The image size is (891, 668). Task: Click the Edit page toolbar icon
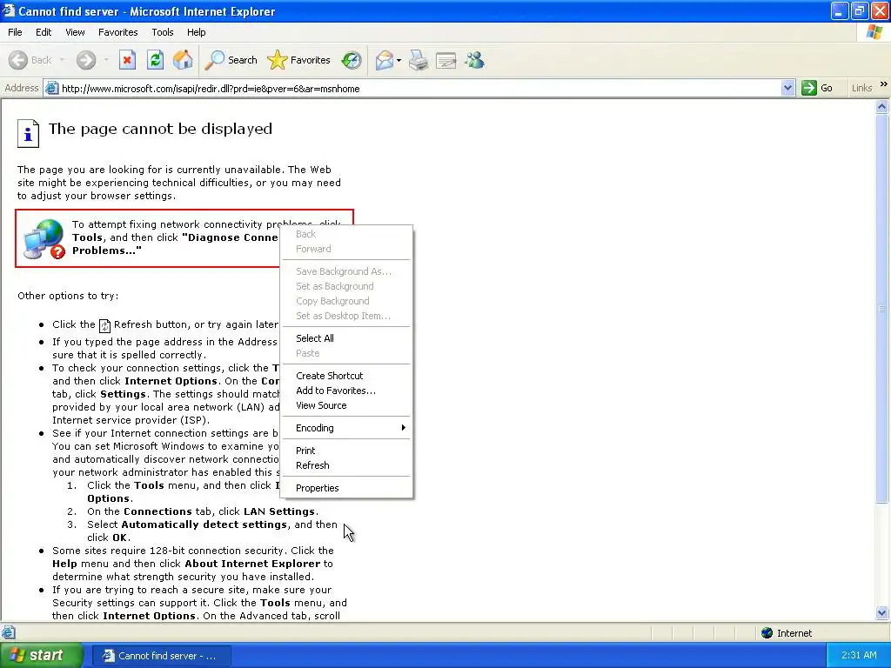tap(446, 60)
